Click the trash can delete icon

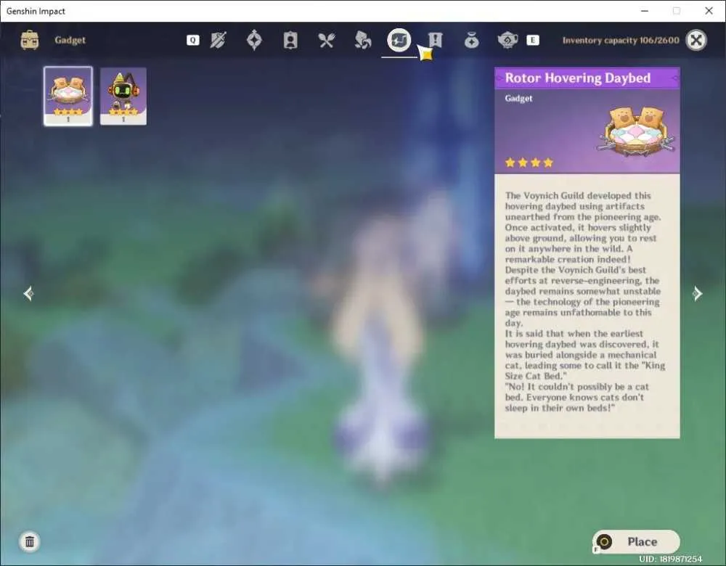pyautogui.click(x=30, y=541)
